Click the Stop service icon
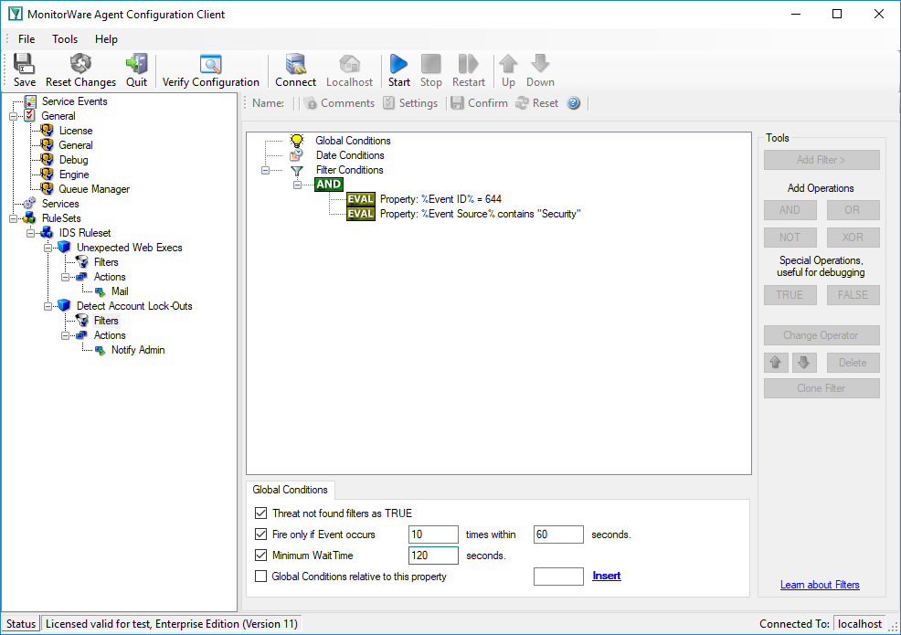901x635 pixels. click(431, 64)
